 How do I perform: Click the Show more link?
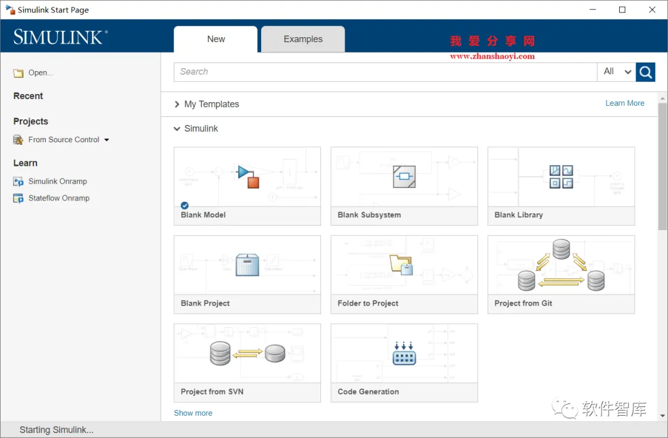(x=193, y=413)
